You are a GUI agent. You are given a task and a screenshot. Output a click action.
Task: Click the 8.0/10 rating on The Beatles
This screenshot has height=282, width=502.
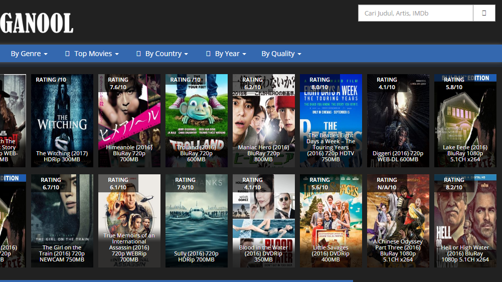[x=320, y=84]
